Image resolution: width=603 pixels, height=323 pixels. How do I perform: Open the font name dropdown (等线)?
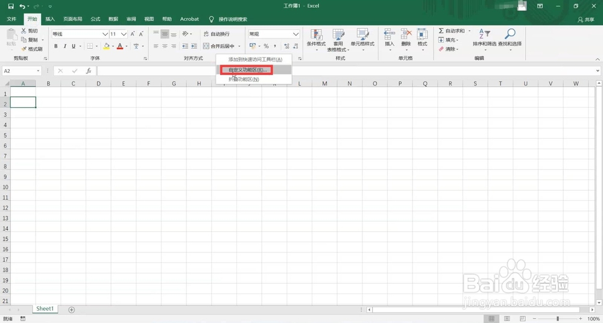(105, 34)
